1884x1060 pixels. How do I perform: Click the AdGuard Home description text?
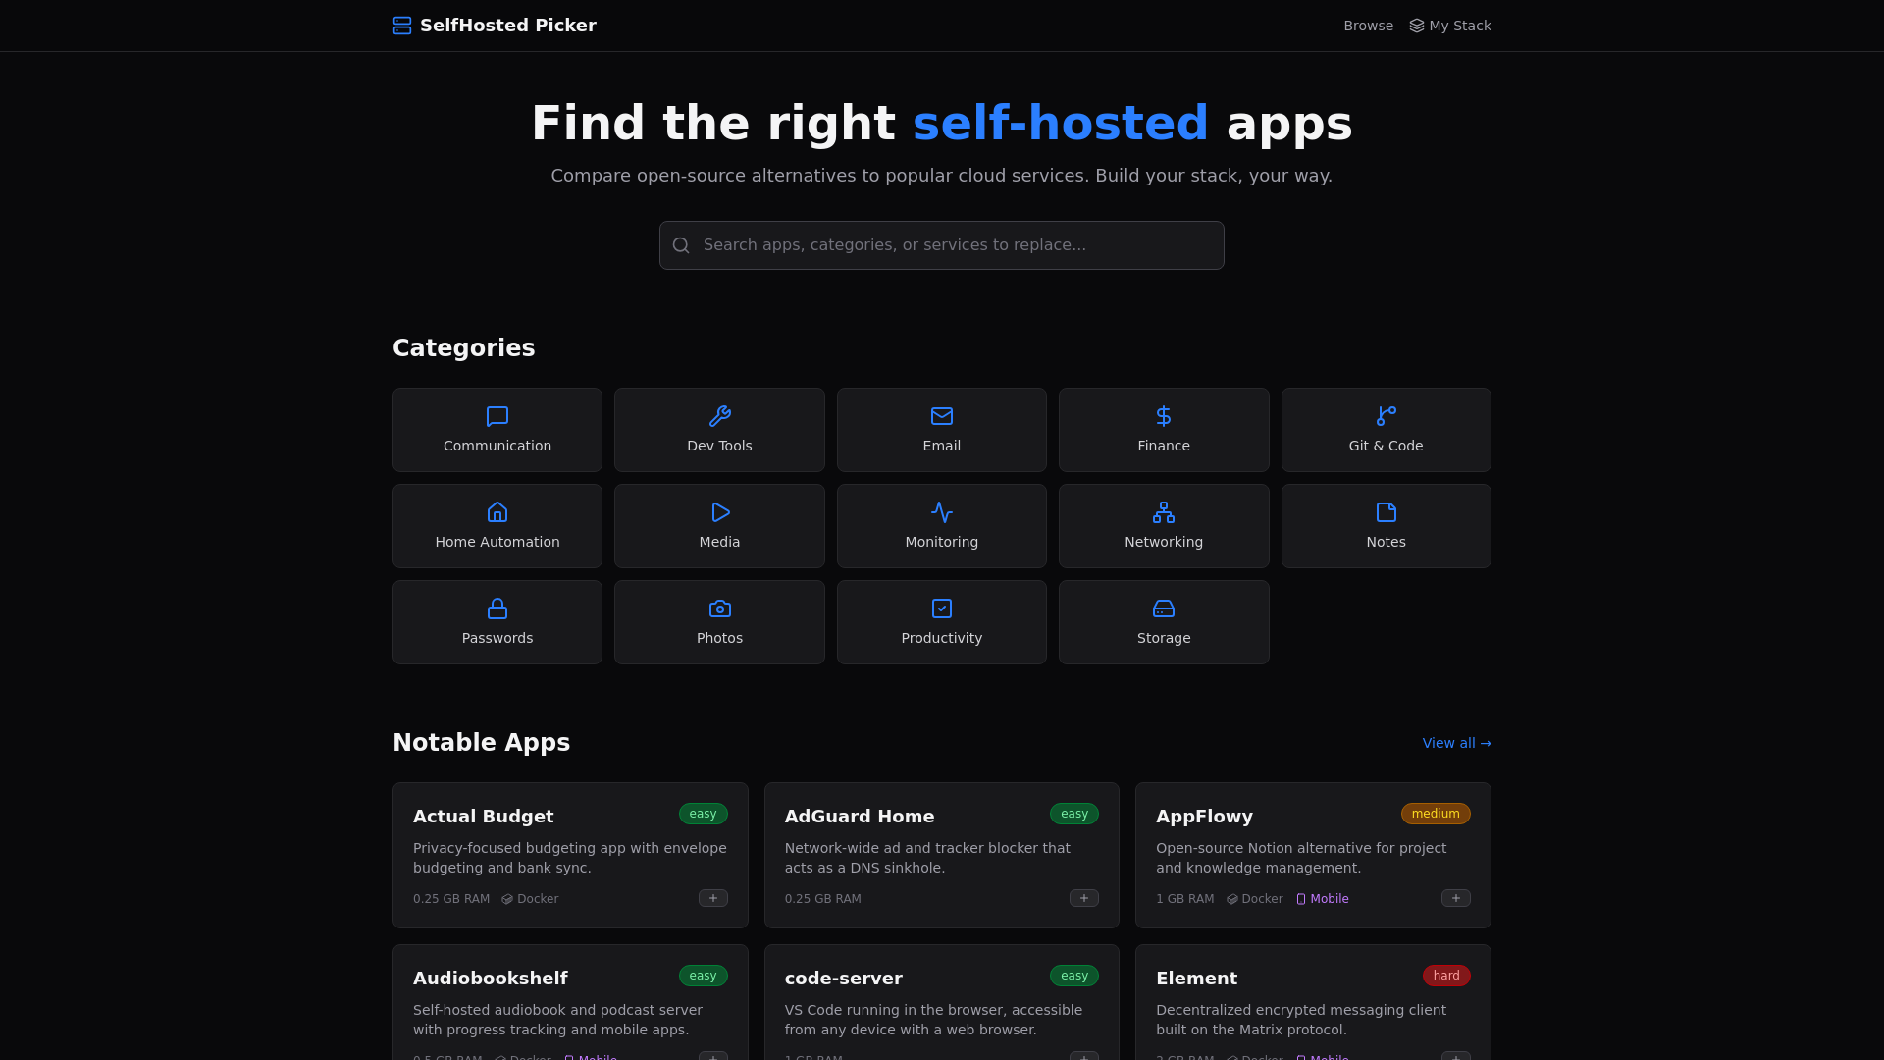[x=927, y=858]
